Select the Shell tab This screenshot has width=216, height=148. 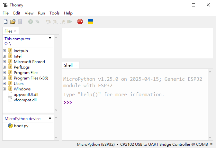click(x=68, y=65)
